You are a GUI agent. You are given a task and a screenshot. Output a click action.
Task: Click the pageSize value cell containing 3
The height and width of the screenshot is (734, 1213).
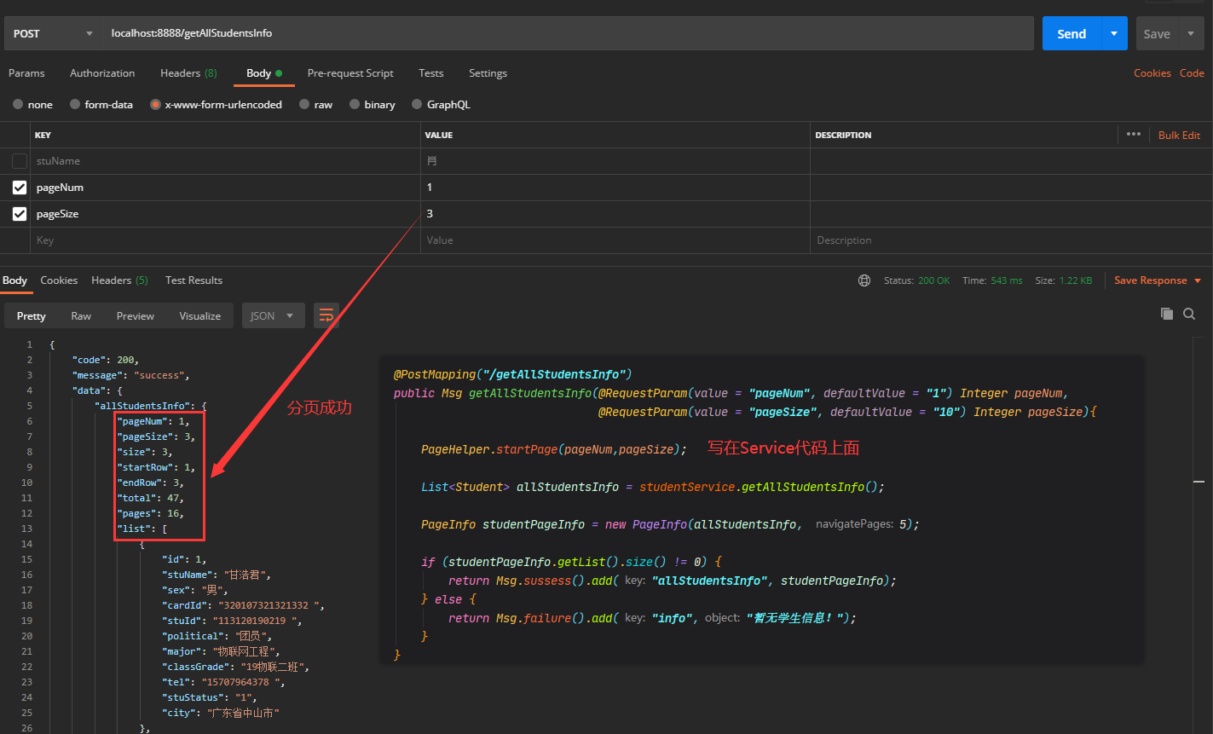click(x=615, y=214)
